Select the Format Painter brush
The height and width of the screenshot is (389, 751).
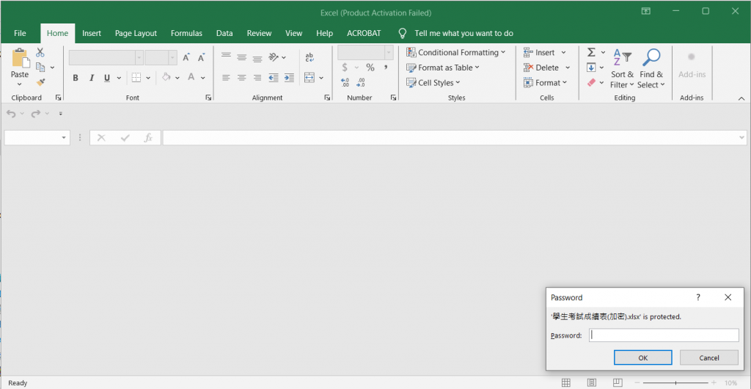coord(41,82)
